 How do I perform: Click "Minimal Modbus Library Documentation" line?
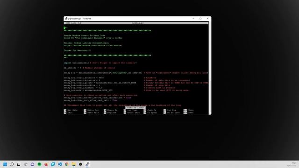coord(86,43)
